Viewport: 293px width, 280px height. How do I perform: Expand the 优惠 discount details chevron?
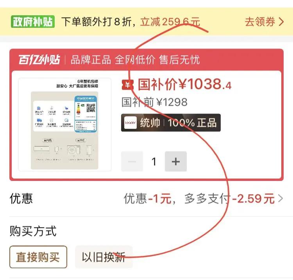280,198
